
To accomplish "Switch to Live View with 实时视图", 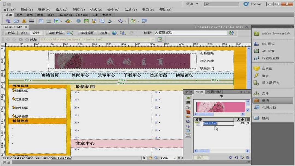I will [x=87, y=33].
